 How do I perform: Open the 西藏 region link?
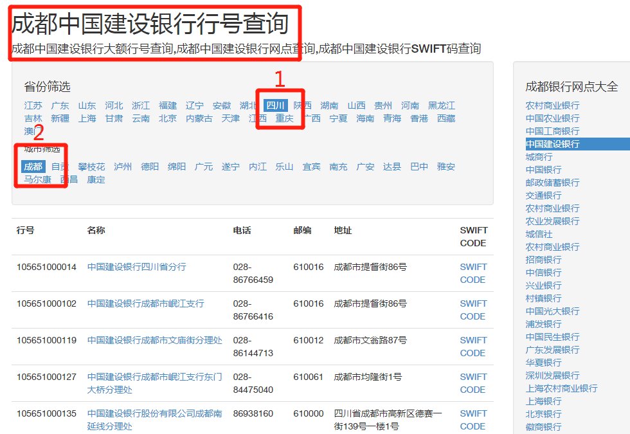(x=446, y=118)
